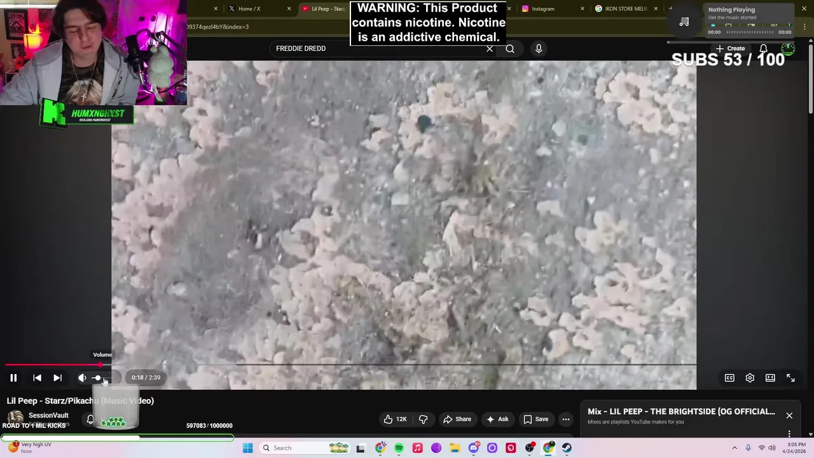The height and width of the screenshot is (458, 814).
Task: Open the video settings gear
Action: (x=750, y=378)
